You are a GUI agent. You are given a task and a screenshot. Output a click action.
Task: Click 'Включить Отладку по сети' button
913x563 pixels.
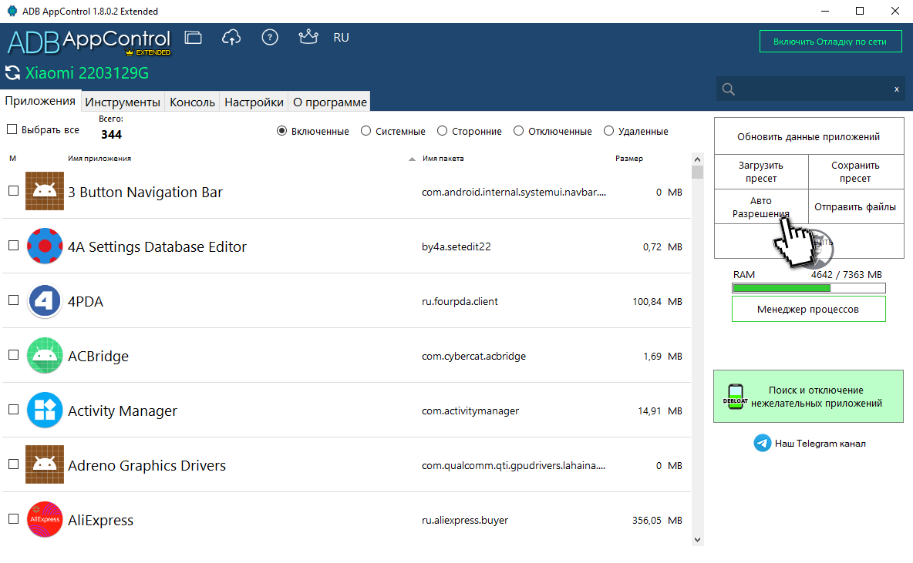tap(830, 42)
